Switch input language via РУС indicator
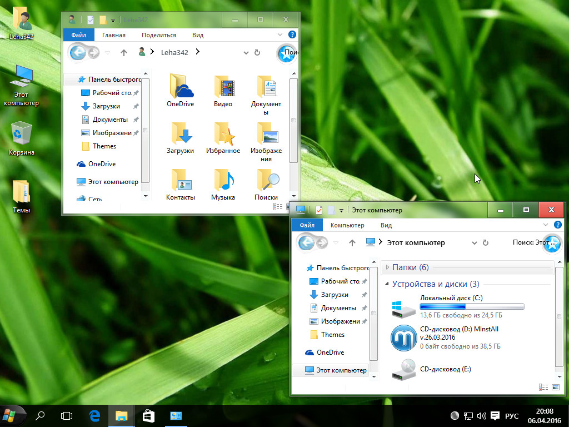This screenshot has height=427, width=569. pos(512,416)
